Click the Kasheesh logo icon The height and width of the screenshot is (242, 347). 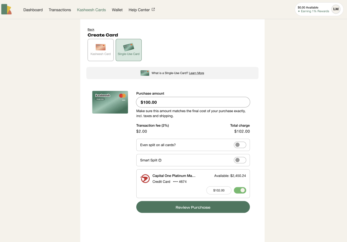[x=6, y=10]
